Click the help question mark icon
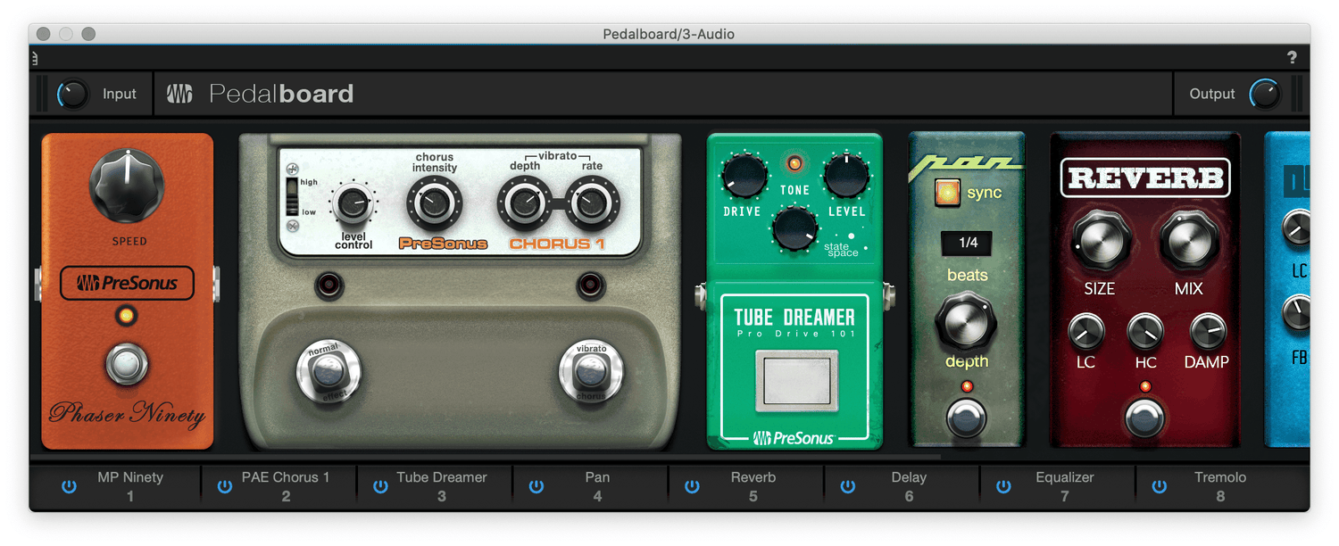 click(x=1292, y=58)
